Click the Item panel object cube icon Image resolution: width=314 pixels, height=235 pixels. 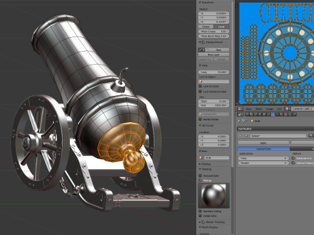[x=201, y=157]
